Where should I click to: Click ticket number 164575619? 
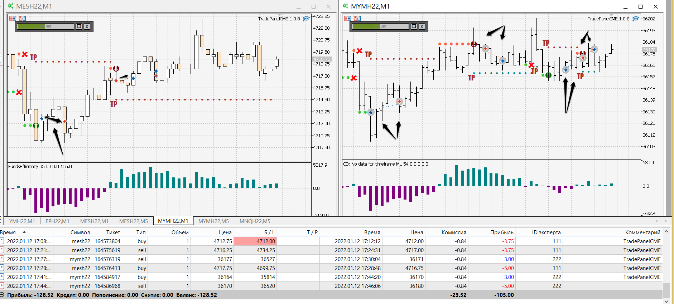coord(107,250)
